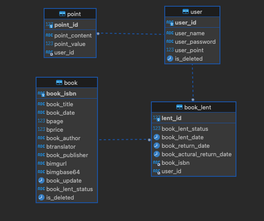The height and width of the screenshot is (221, 264).
Task: Click the clock icon beside is_deleted in user table
Action: click(170, 58)
